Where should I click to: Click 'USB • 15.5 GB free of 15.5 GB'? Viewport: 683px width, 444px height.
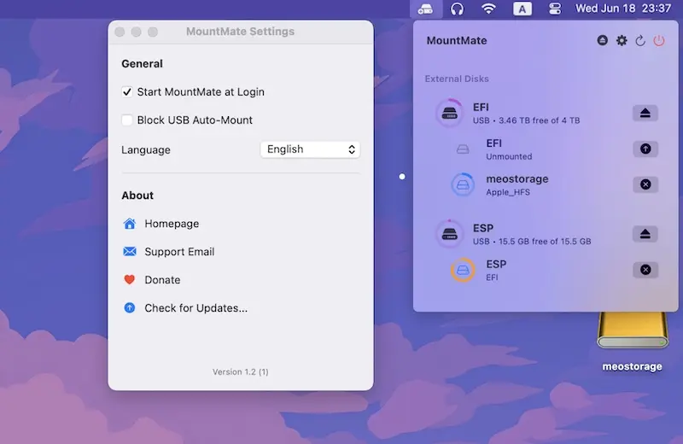tap(532, 242)
